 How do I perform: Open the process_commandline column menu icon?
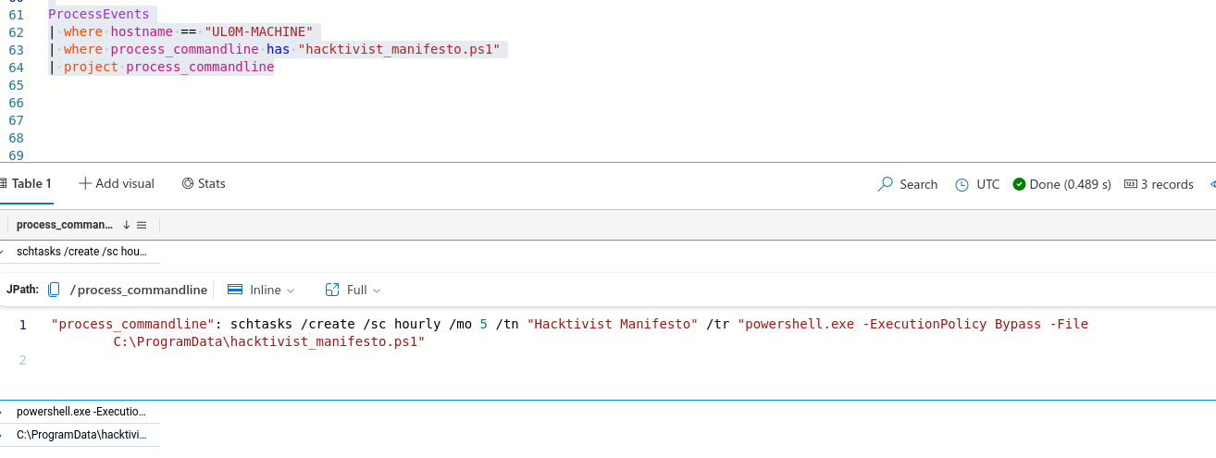tap(142, 225)
